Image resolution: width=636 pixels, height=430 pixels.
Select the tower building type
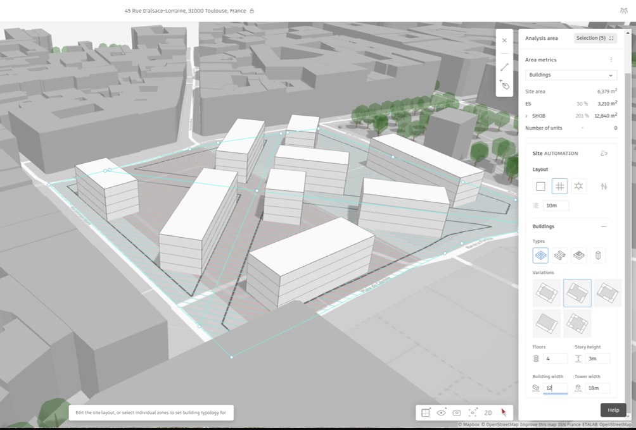point(598,255)
